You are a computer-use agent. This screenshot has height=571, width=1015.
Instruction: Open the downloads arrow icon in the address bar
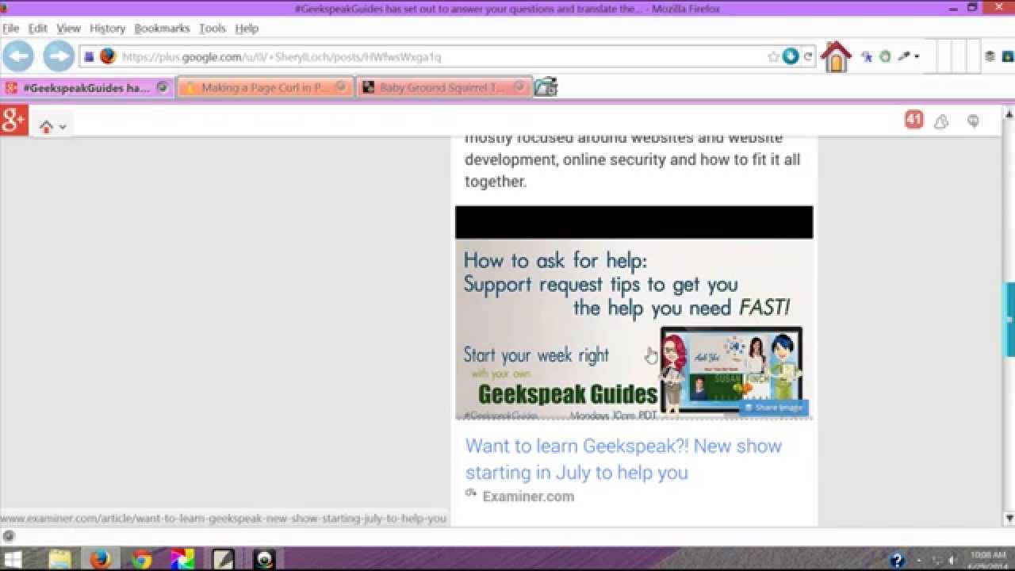tap(790, 56)
